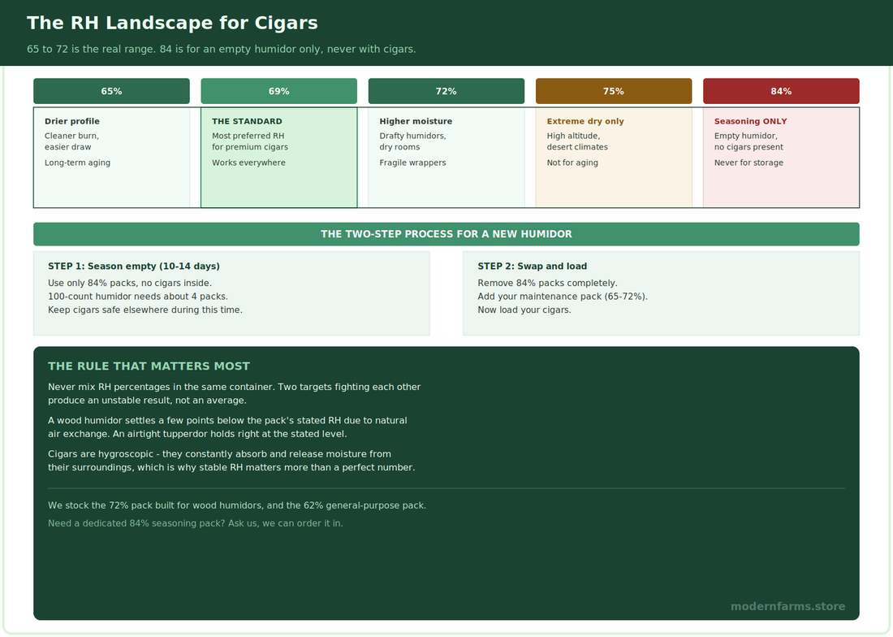Select THE STANDARD highlighted card
This screenshot has height=637, width=893.
click(279, 158)
